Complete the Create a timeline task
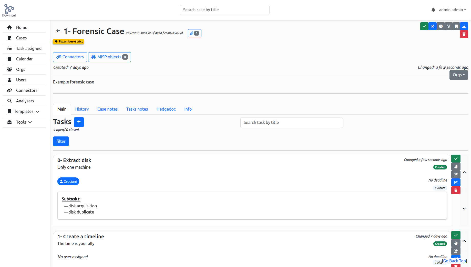 pyautogui.click(x=456, y=235)
